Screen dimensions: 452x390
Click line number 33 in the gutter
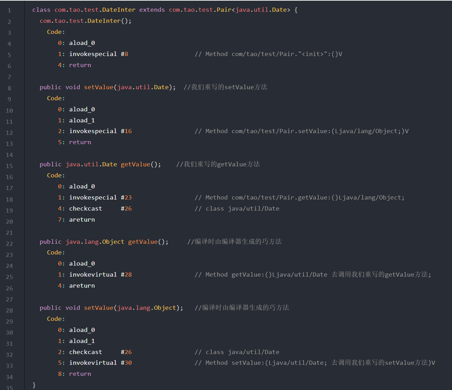pos(9,366)
